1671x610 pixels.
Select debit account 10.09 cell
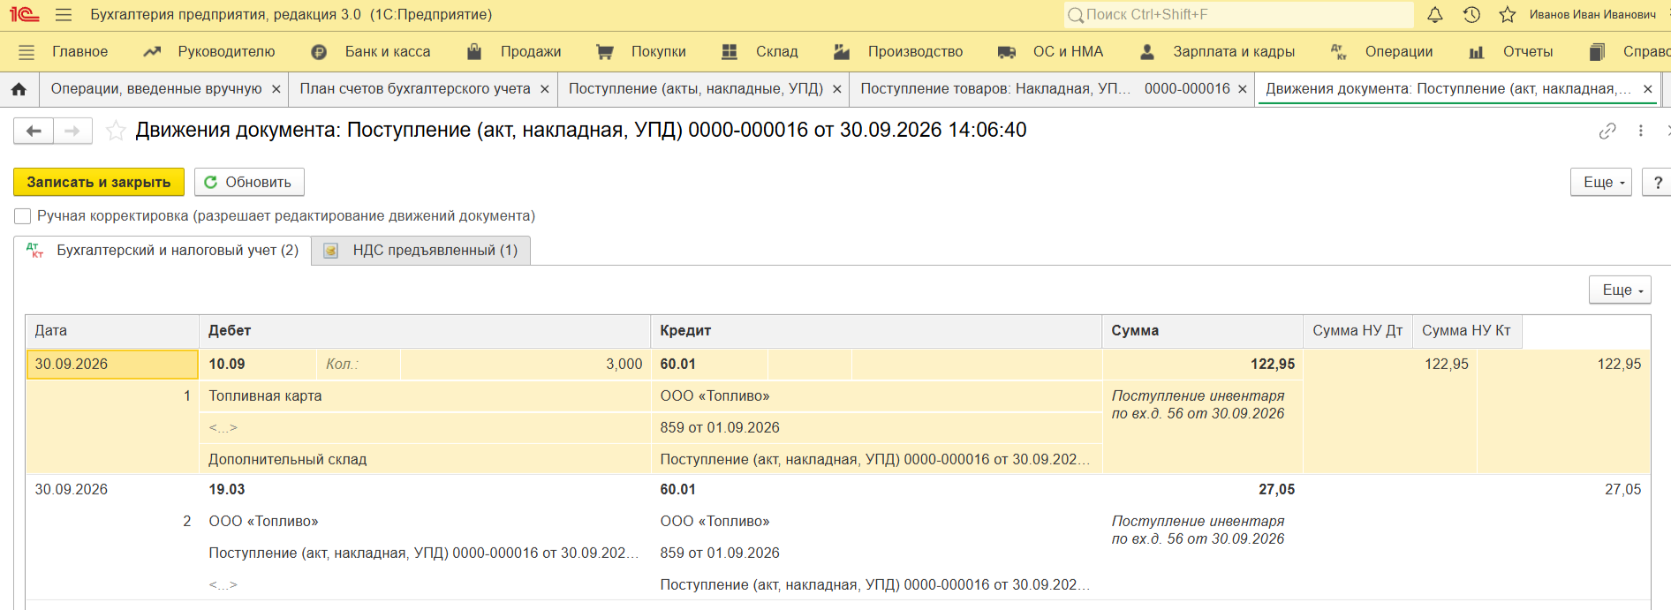[258, 365]
